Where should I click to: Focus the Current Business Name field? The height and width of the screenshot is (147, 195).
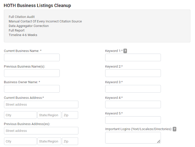point(32,57)
